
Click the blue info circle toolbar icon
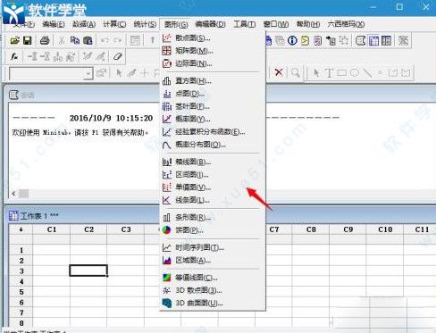pyautogui.click(x=292, y=40)
